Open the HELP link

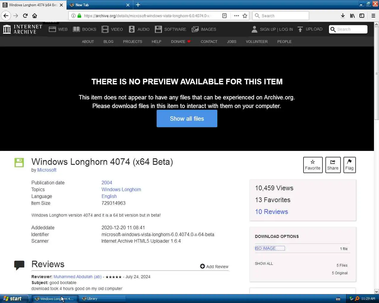(x=156, y=42)
